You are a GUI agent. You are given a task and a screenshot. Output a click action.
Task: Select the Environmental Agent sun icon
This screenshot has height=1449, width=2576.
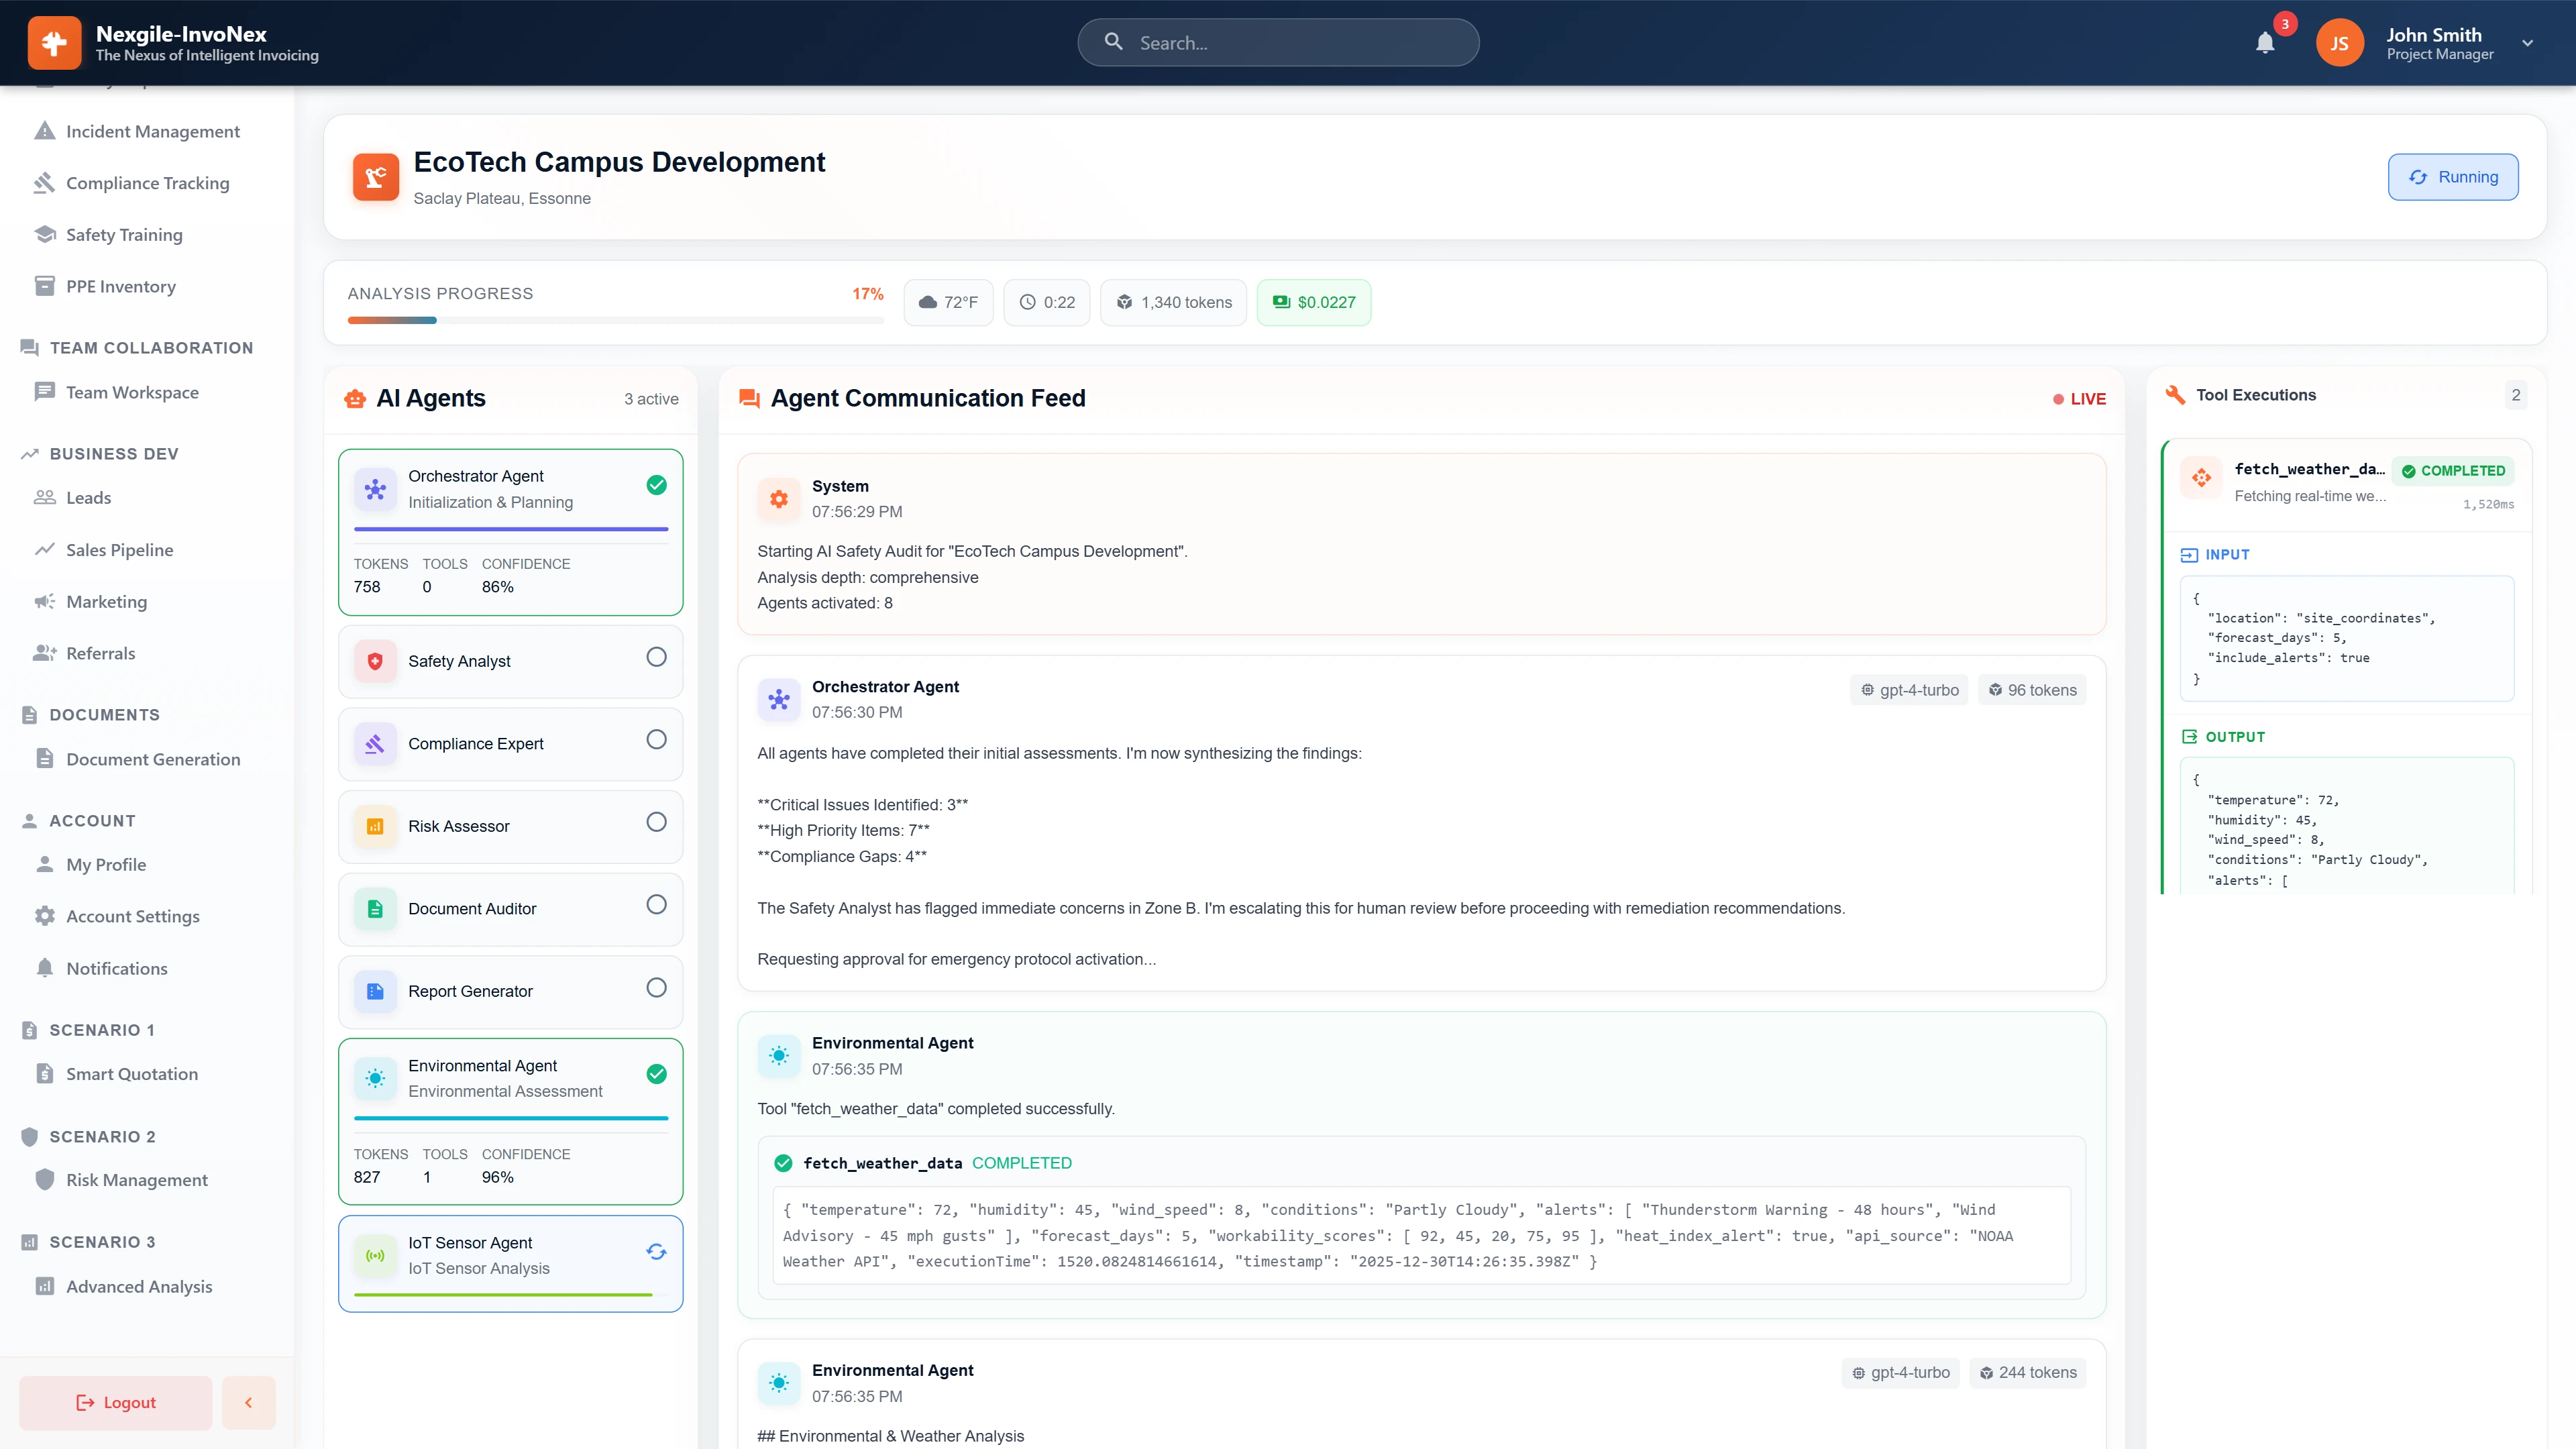(x=375, y=1079)
